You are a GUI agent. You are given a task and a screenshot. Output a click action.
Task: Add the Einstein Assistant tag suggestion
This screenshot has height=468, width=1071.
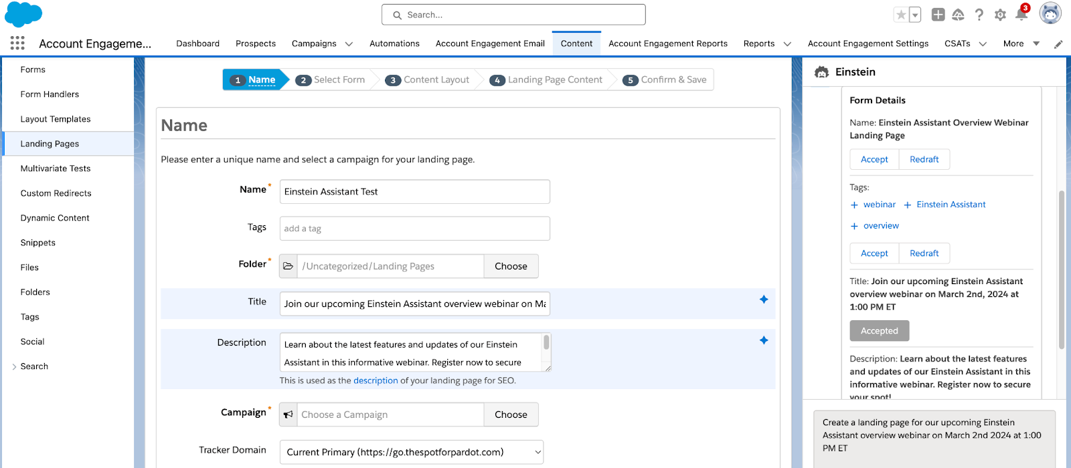pyautogui.click(x=944, y=205)
